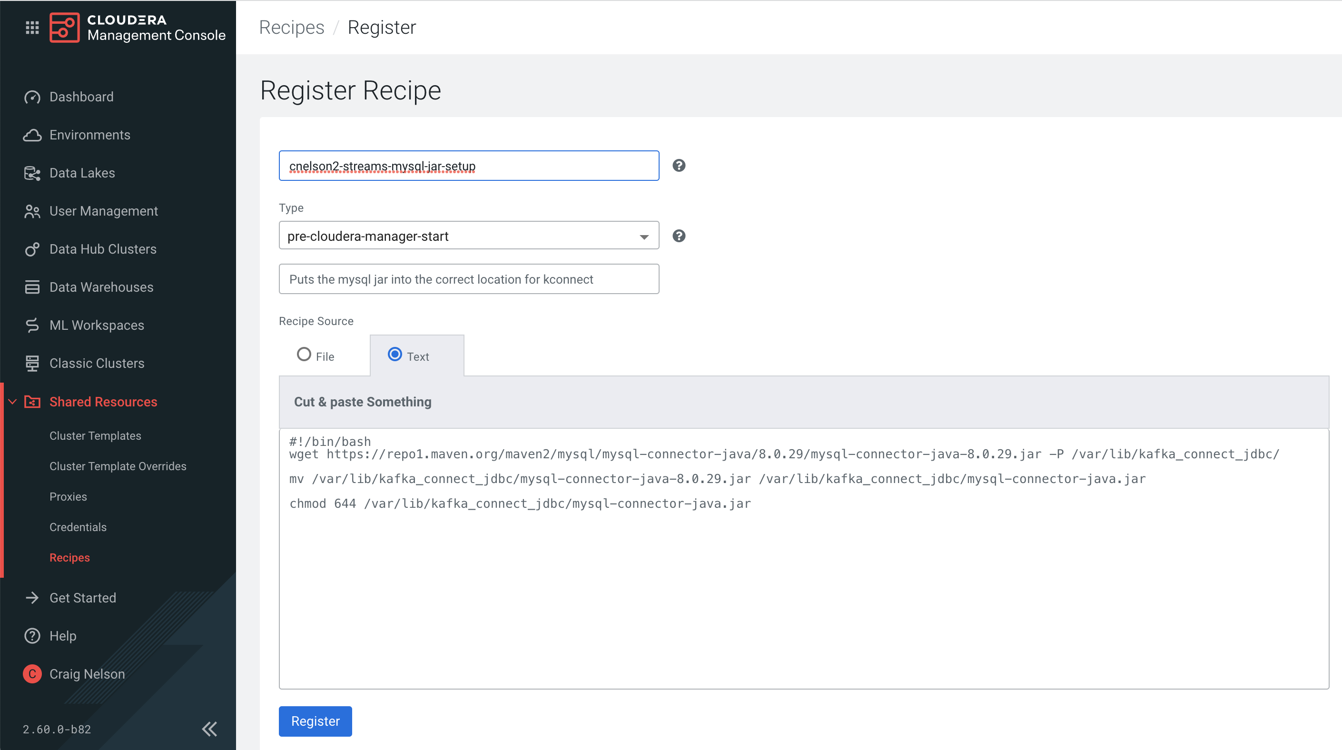
Task: Select the File recipe source radio
Action: [x=304, y=355]
